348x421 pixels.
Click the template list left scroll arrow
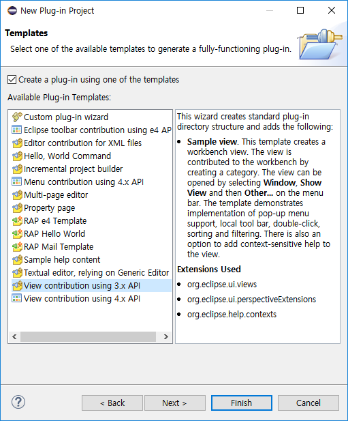14,336
